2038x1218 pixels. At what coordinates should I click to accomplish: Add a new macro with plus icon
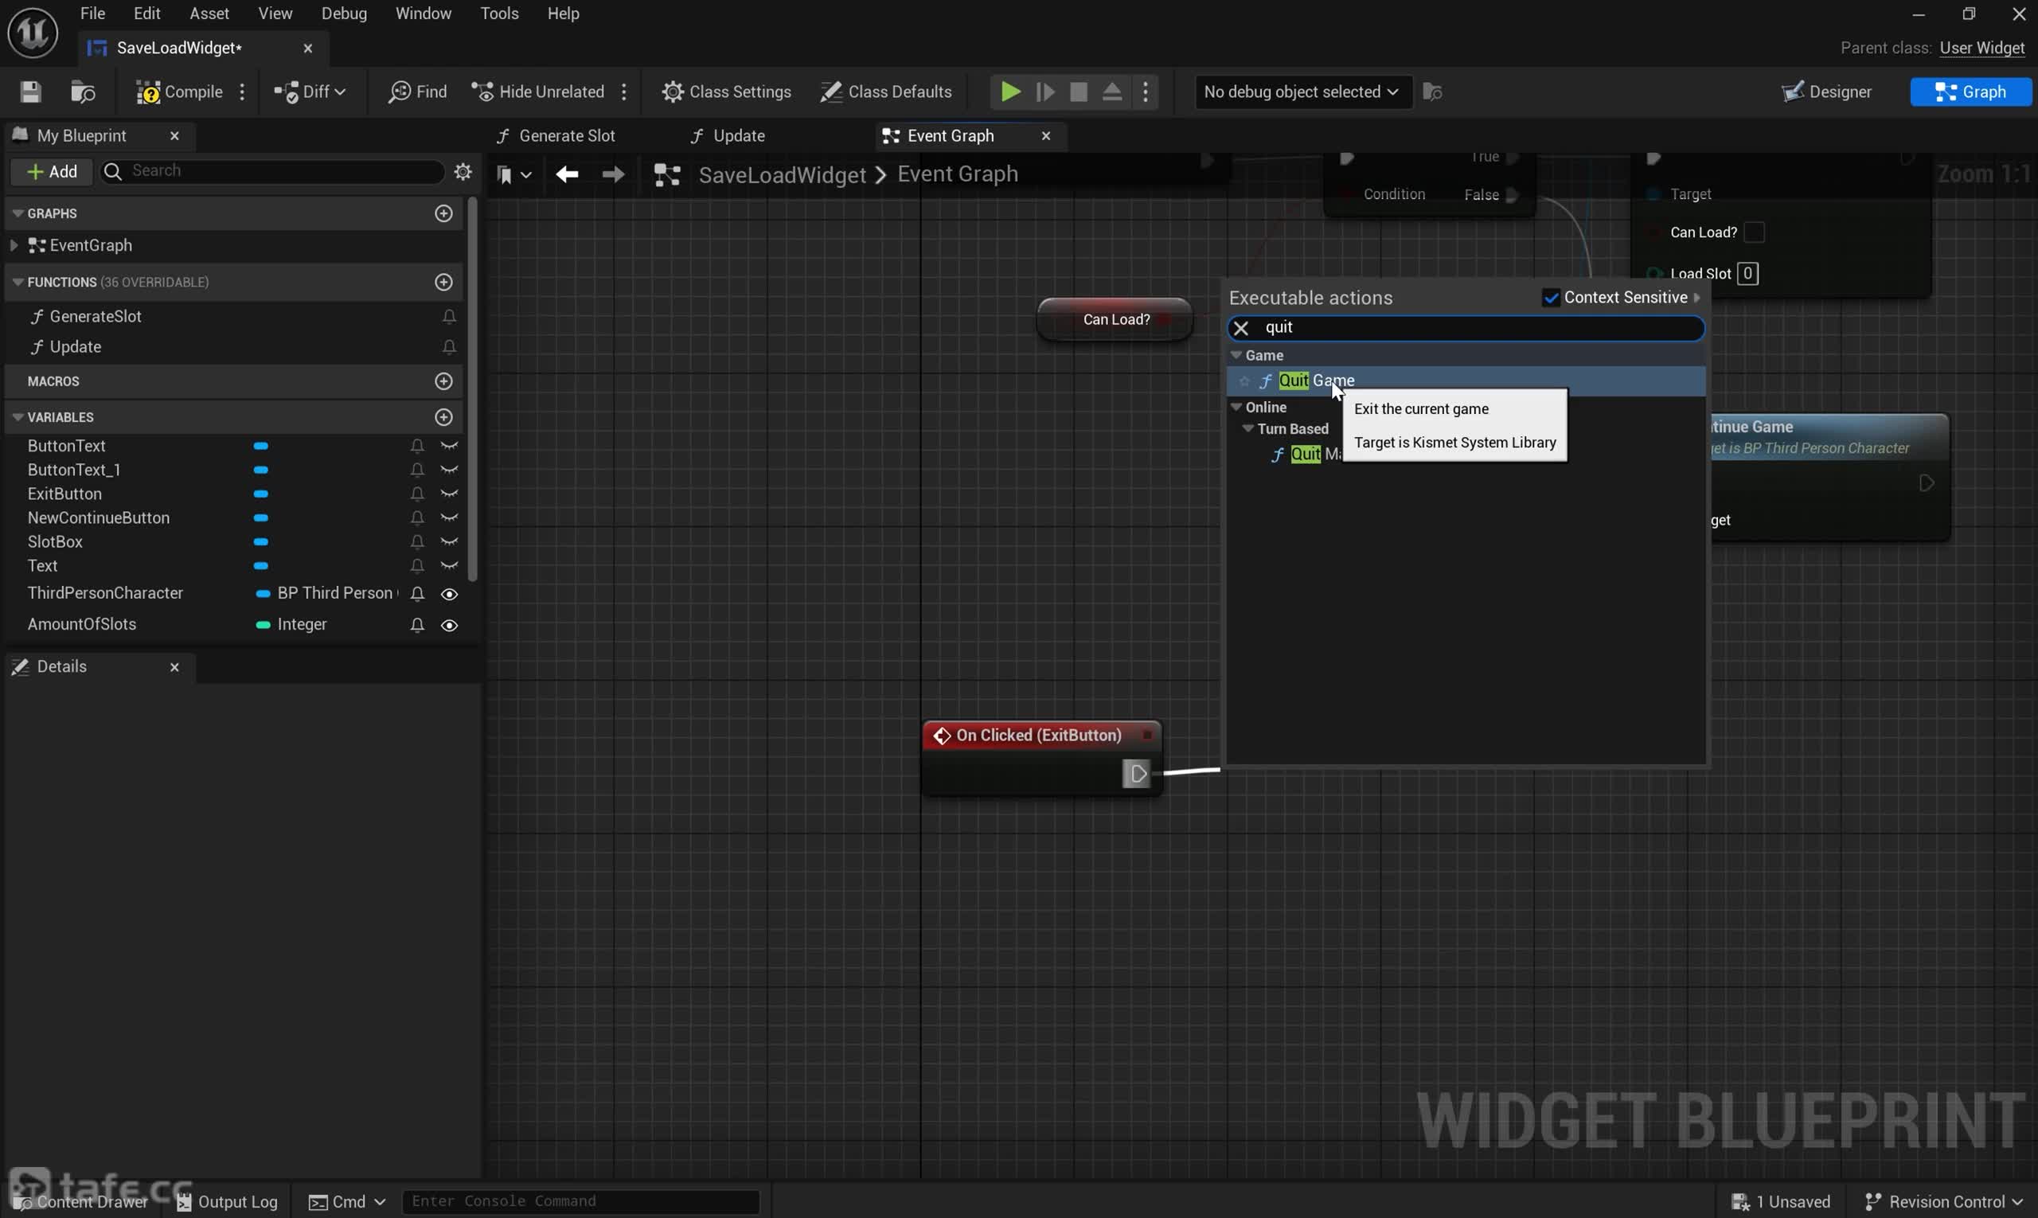pyautogui.click(x=444, y=381)
